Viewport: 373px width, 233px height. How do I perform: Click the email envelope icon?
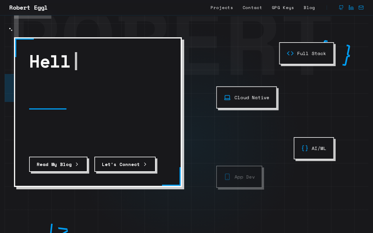(361, 8)
